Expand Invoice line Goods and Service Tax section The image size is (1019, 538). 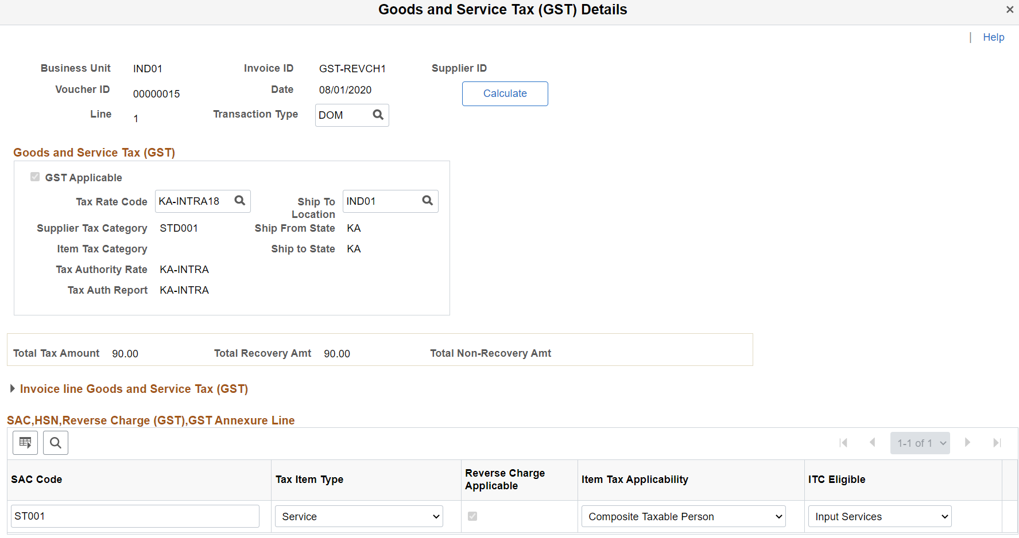(x=13, y=388)
